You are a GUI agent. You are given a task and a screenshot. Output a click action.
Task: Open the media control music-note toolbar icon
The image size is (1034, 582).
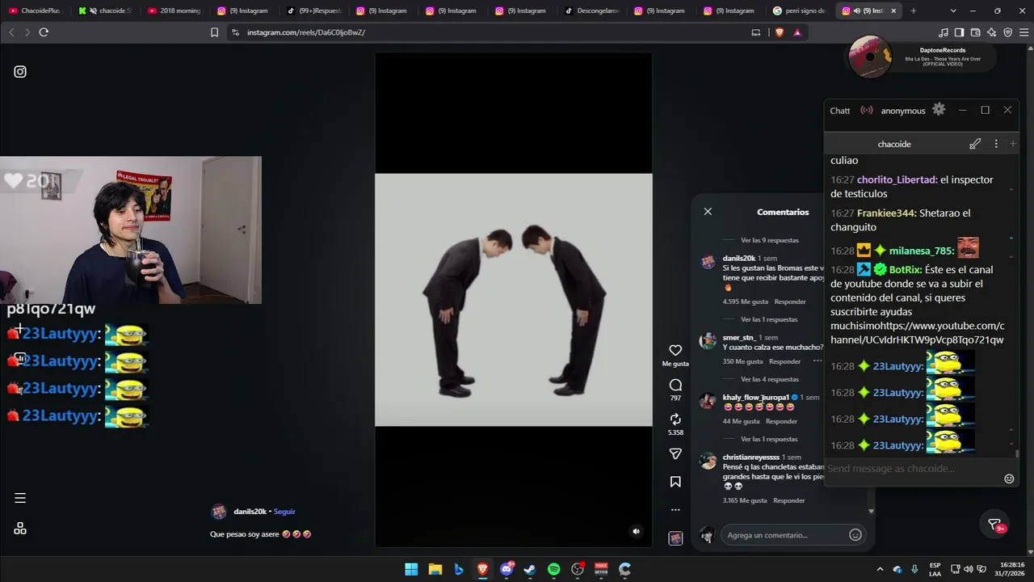point(943,32)
